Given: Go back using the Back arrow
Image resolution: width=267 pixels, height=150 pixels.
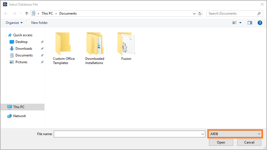Looking at the screenshot, I should (x=6, y=13).
